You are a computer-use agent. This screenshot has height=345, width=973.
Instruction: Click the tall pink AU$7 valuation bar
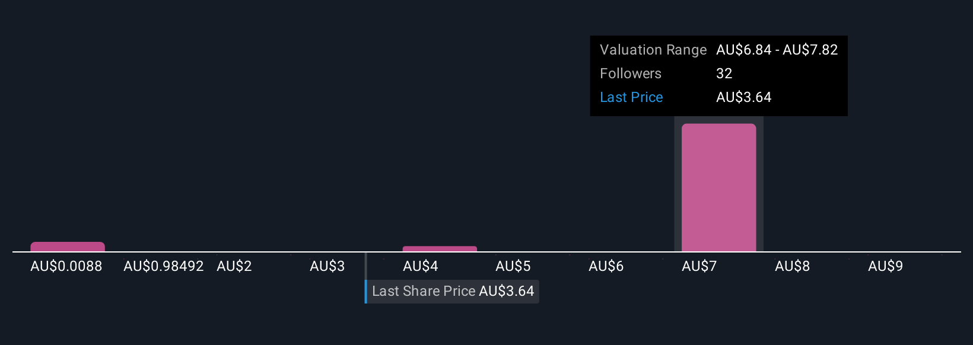click(718, 187)
